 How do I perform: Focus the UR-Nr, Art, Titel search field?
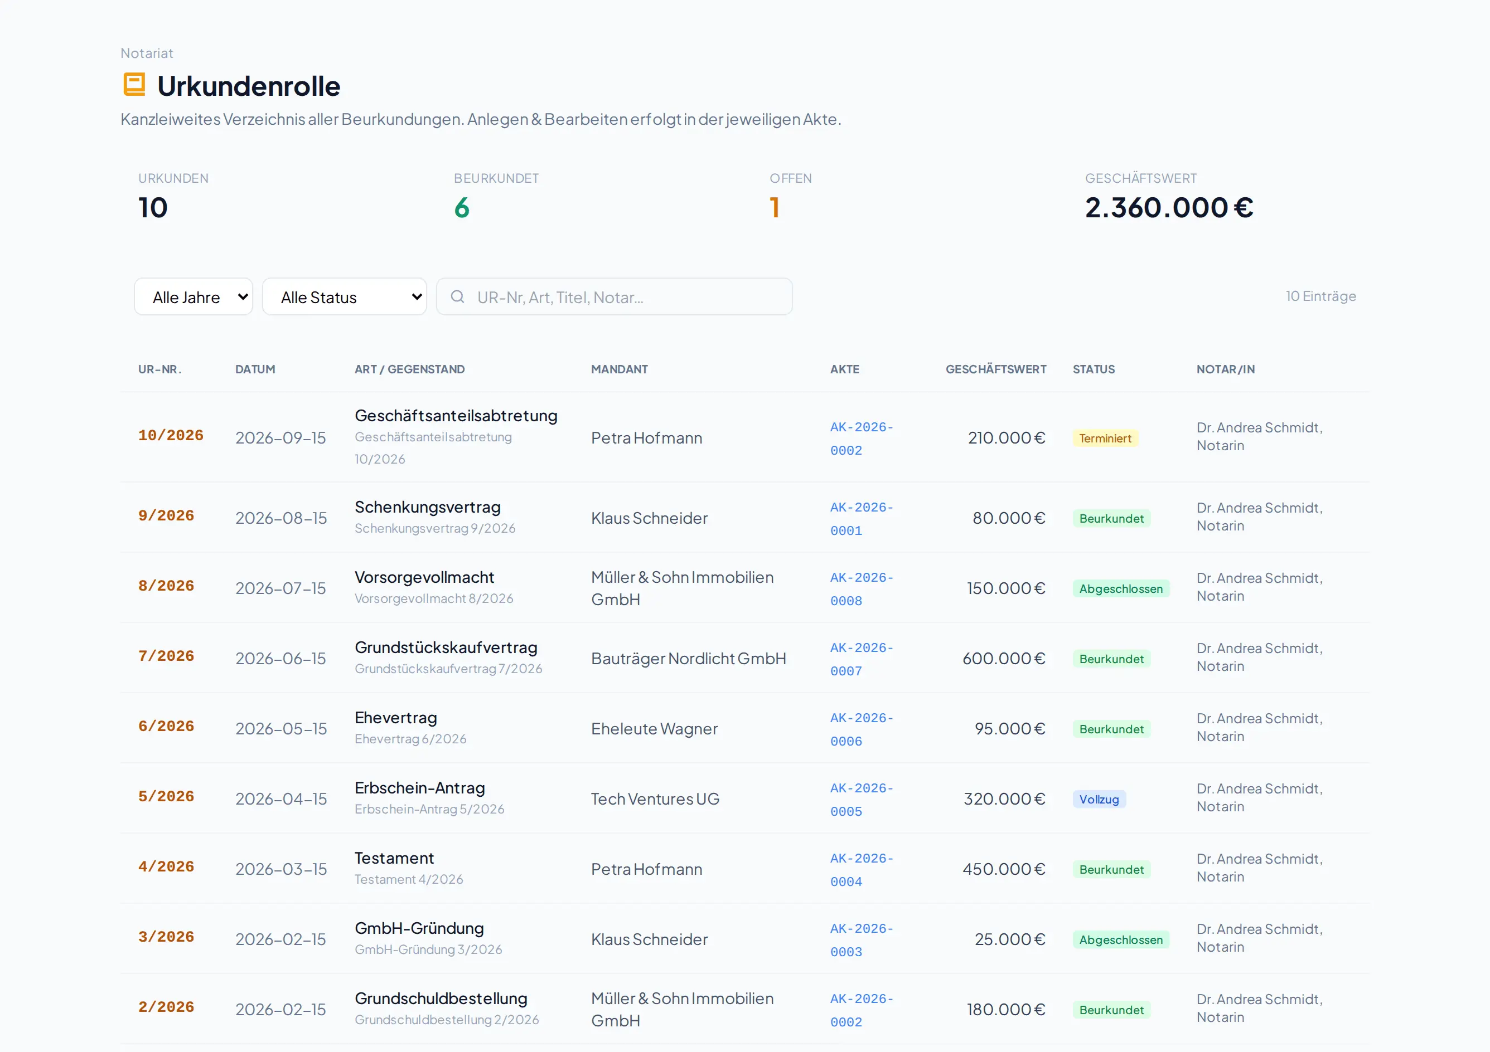[x=615, y=297]
